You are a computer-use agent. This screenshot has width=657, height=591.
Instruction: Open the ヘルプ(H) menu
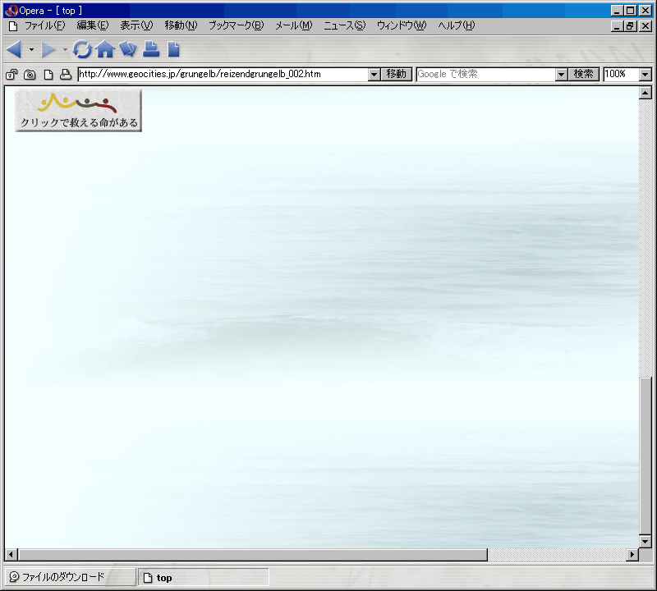click(457, 25)
